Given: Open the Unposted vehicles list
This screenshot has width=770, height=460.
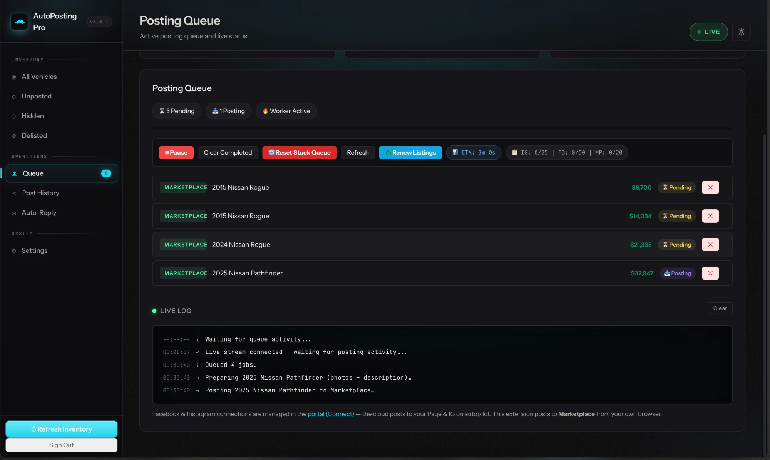Looking at the screenshot, I should pyautogui.click(x=36, y=96).
